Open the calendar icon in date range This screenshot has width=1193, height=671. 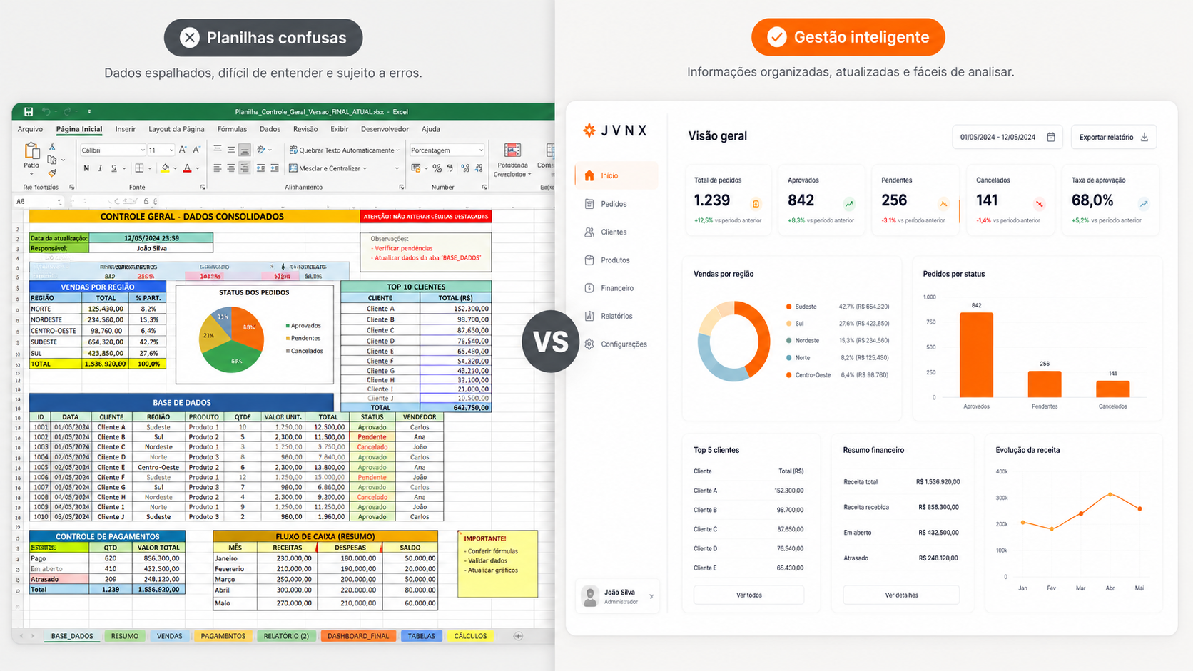pyautogui.click(x=1051, y=137)
